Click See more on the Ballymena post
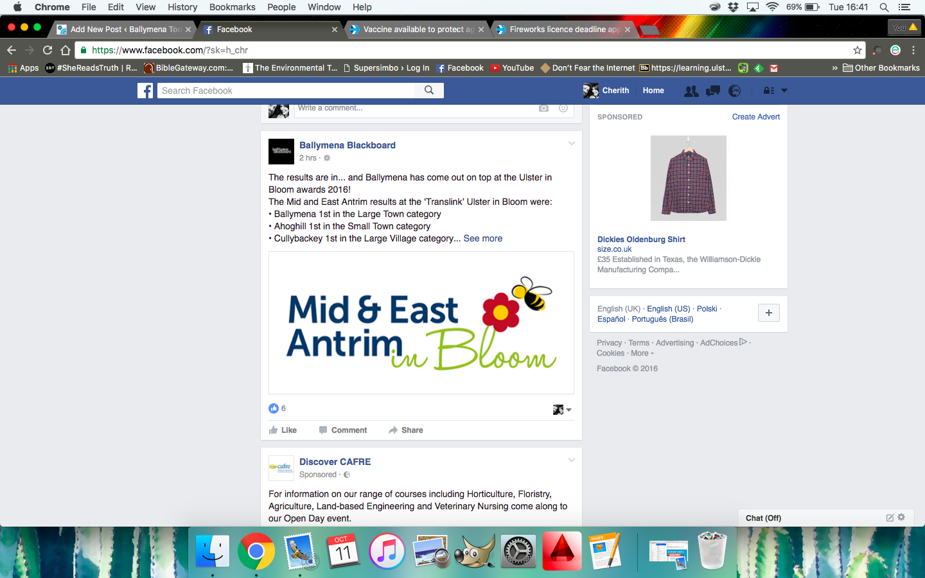Viewport: 925px width, 578px height. point(483,238)
